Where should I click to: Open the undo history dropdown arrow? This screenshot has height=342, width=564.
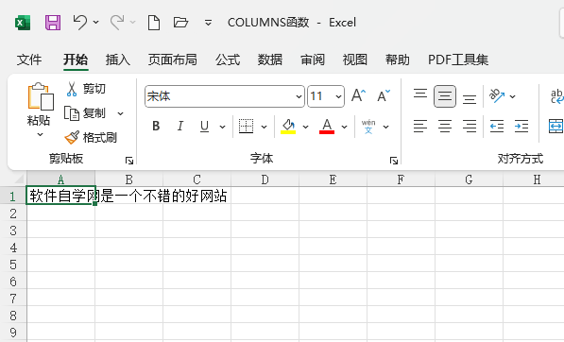pos(96,23)
